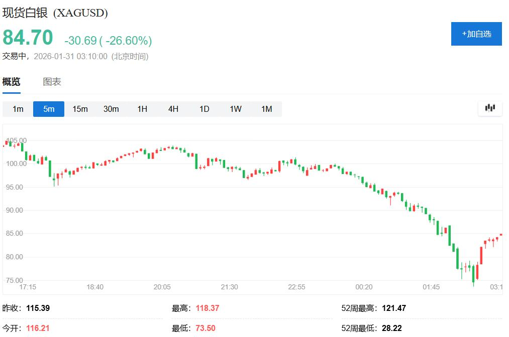
Task: Toggle the active 5m timeframe selection
Action: [x=48, y=108]
